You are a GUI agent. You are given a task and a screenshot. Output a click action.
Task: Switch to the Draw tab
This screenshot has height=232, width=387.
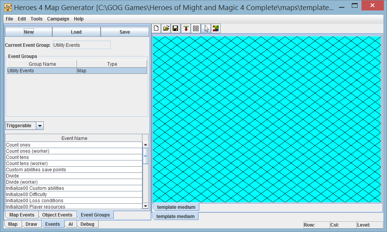pyautogui.click(x=31, y=224)
